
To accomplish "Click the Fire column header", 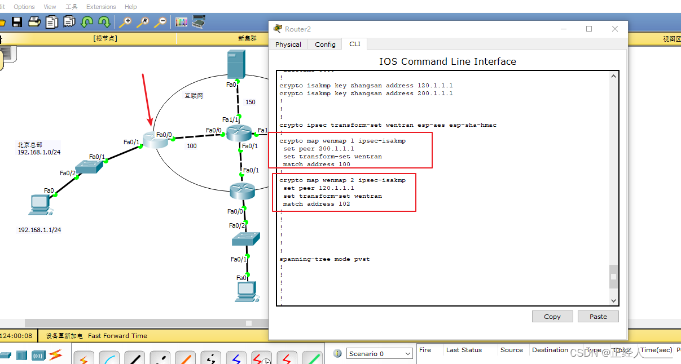I will click(425, 350).
